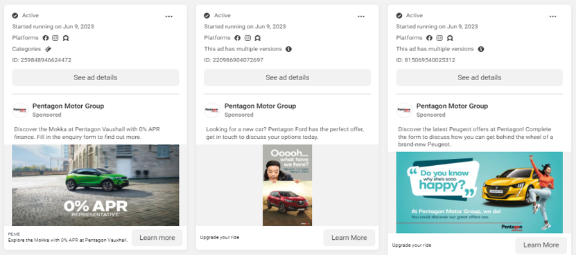
Task: Click Pentagon logo avatar on Ford ad
Action: pos(212,110)
